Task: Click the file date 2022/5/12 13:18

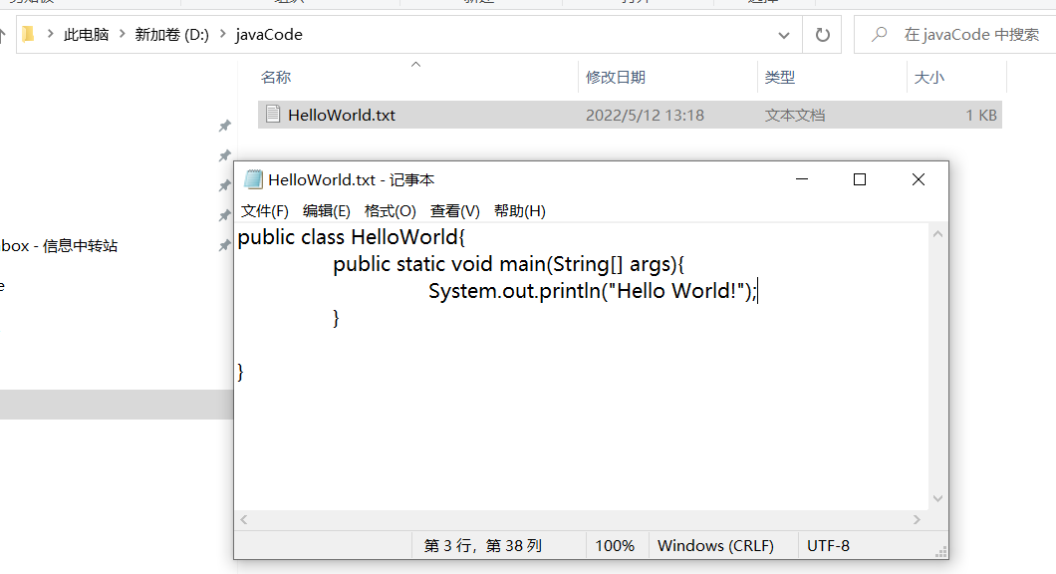Action: point(645,116)
